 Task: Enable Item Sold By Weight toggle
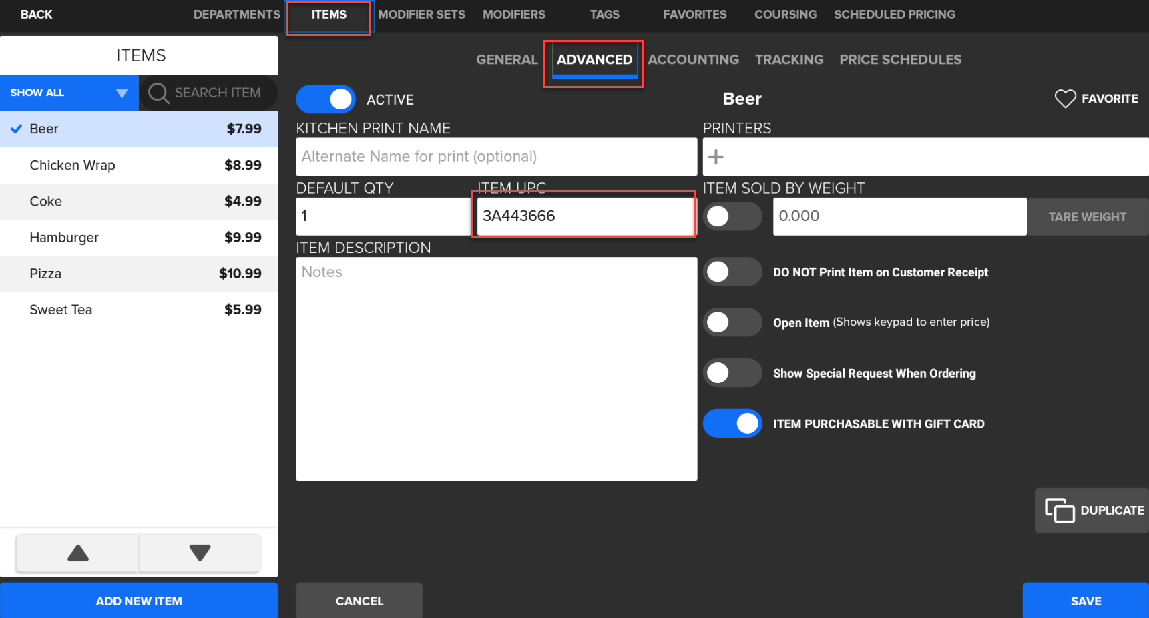click(x=732, y=216)
